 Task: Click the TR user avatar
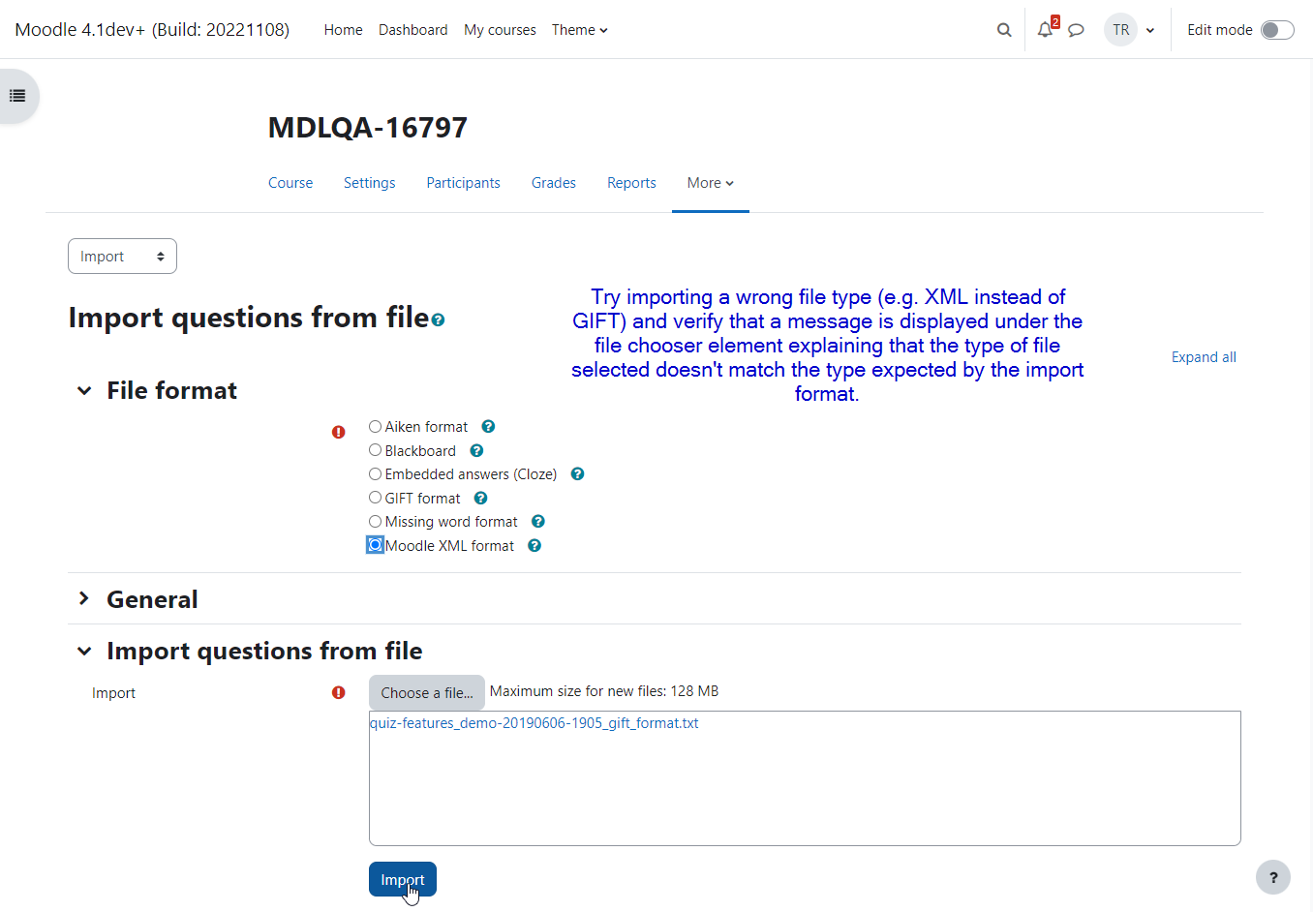coord(1120,30)
